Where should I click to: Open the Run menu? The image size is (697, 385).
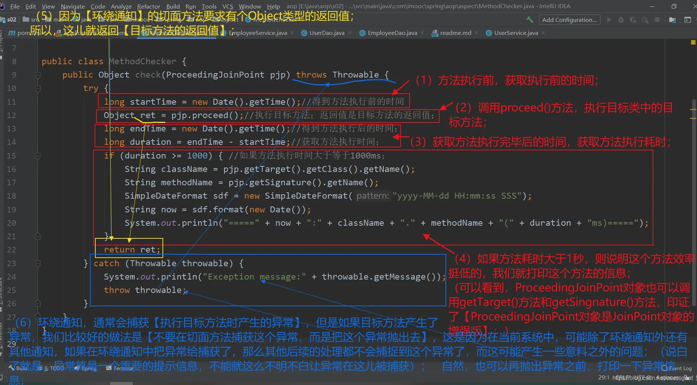[191, 6]
